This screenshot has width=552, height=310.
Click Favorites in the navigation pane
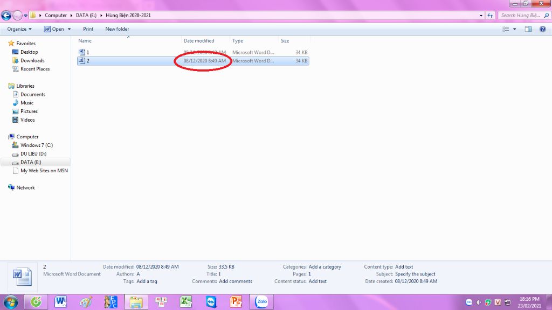[26, 44]
